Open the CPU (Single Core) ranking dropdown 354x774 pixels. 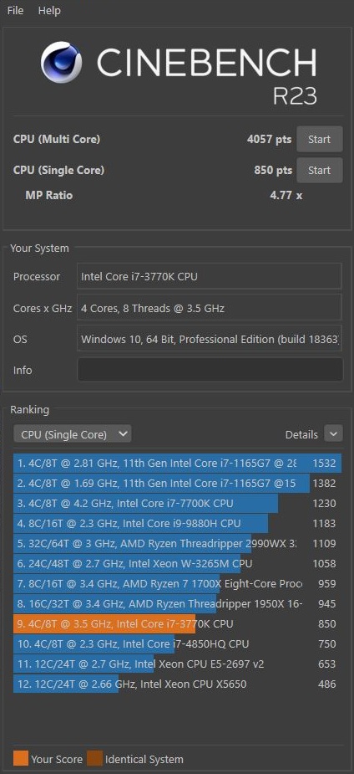pos(73,434)
